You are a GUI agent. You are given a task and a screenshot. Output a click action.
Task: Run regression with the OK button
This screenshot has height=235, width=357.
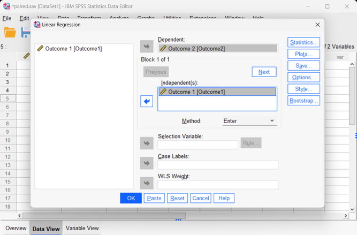click(x=131, y=198)
